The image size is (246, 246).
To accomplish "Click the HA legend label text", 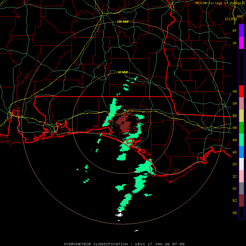I will (235, 92).
